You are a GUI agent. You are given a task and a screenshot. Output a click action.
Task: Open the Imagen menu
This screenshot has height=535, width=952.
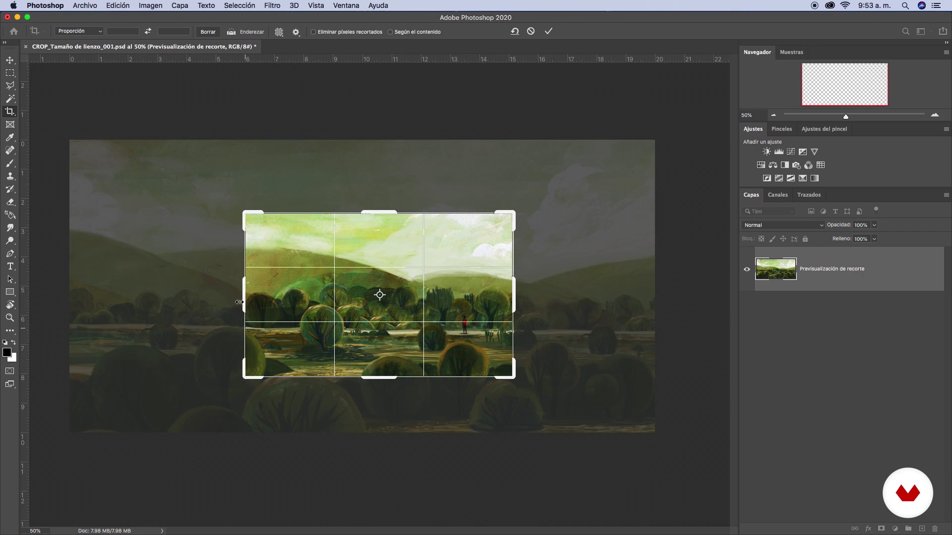(150, 5)
